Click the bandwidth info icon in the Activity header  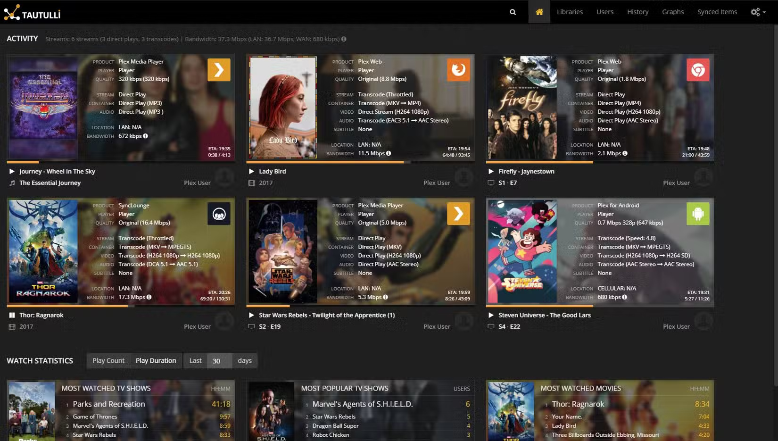344,39
